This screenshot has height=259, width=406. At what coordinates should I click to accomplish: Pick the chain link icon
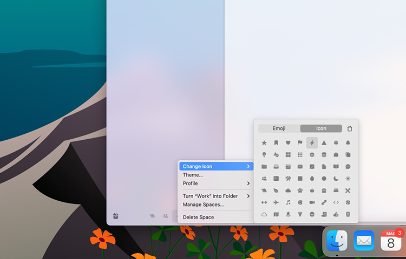tap(324, 202)
